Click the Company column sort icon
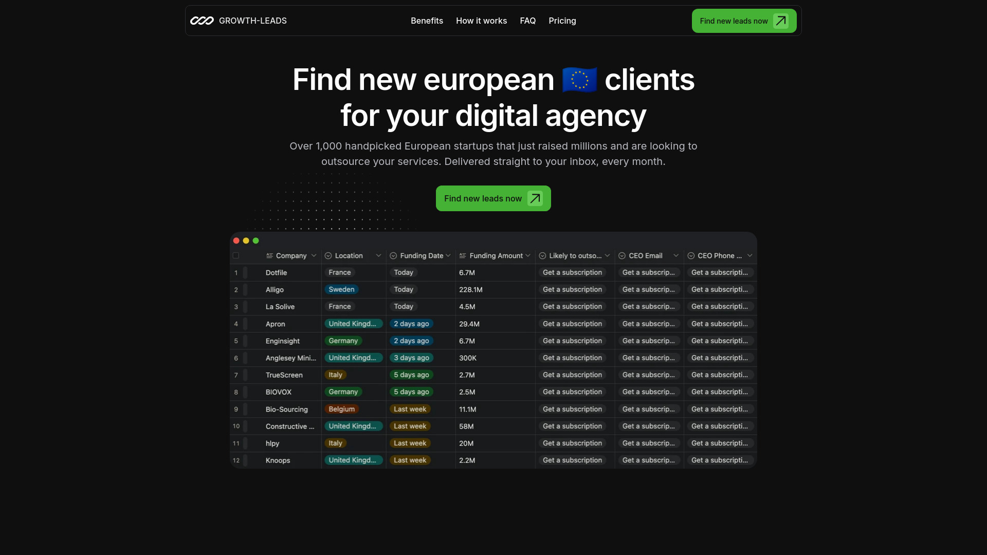Screen dimensions: 987x555 [313, 255]
